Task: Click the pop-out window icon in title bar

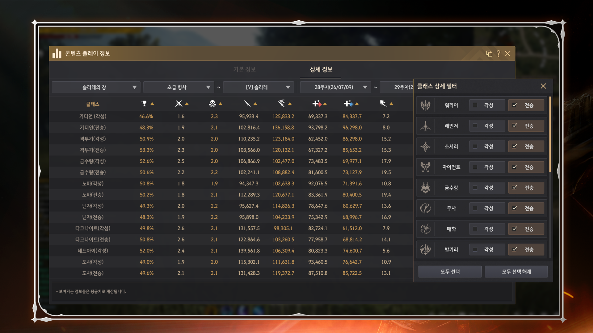Action: 489,54
